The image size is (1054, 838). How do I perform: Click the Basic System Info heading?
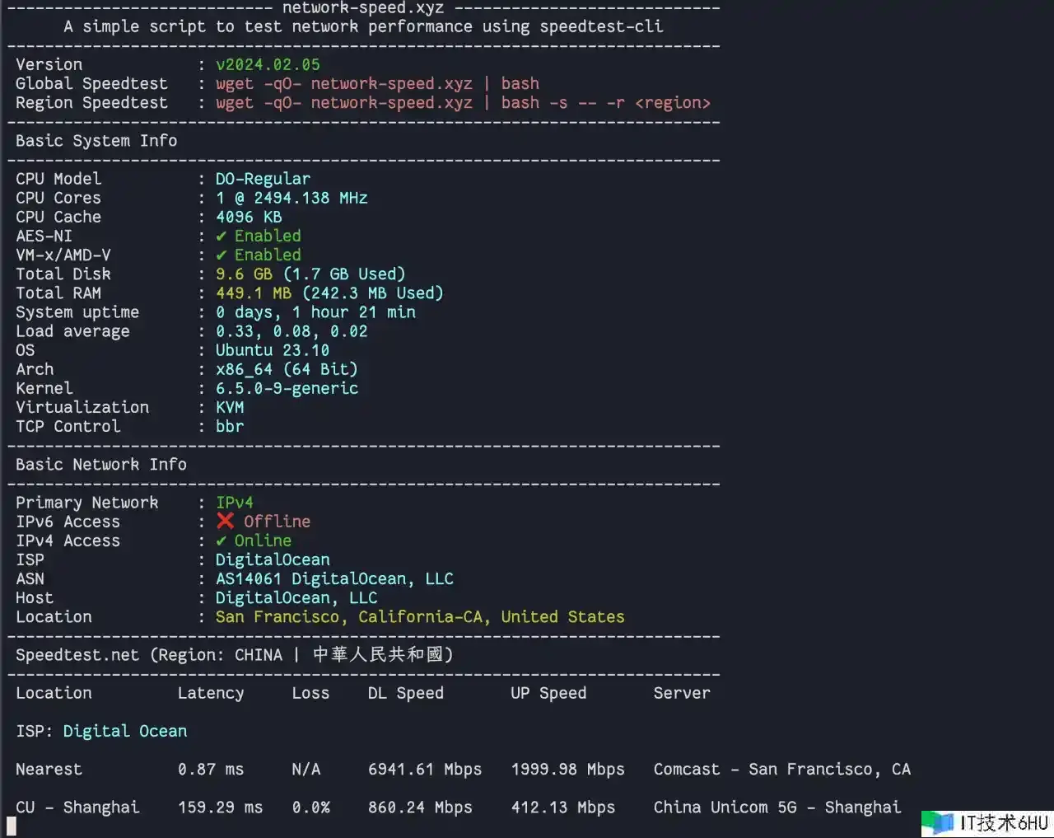click(96, 141)
